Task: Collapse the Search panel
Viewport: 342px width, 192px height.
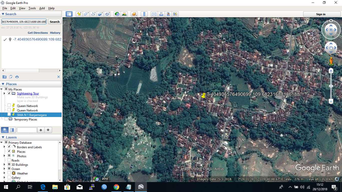Action: 3,14
